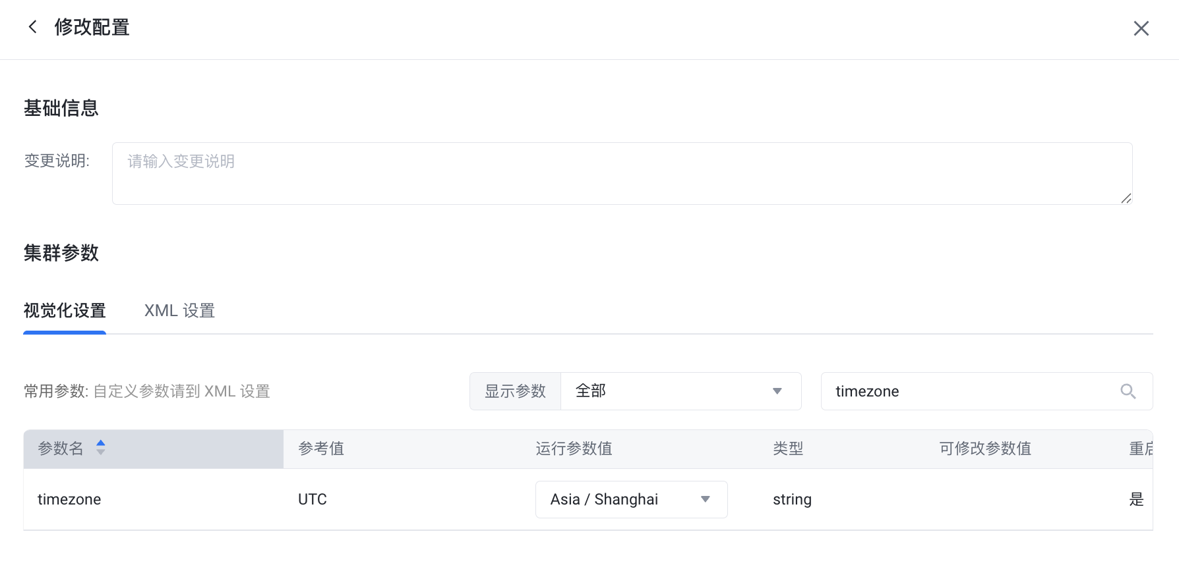Viewport: 1179px width, 573px height.
Task: Click the 可修改参数值 column header
Action: click(x=984, y=449)
